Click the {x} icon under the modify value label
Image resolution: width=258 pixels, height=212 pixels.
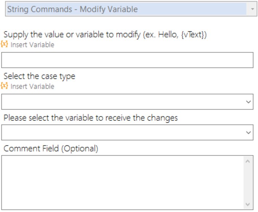[4, 44]
